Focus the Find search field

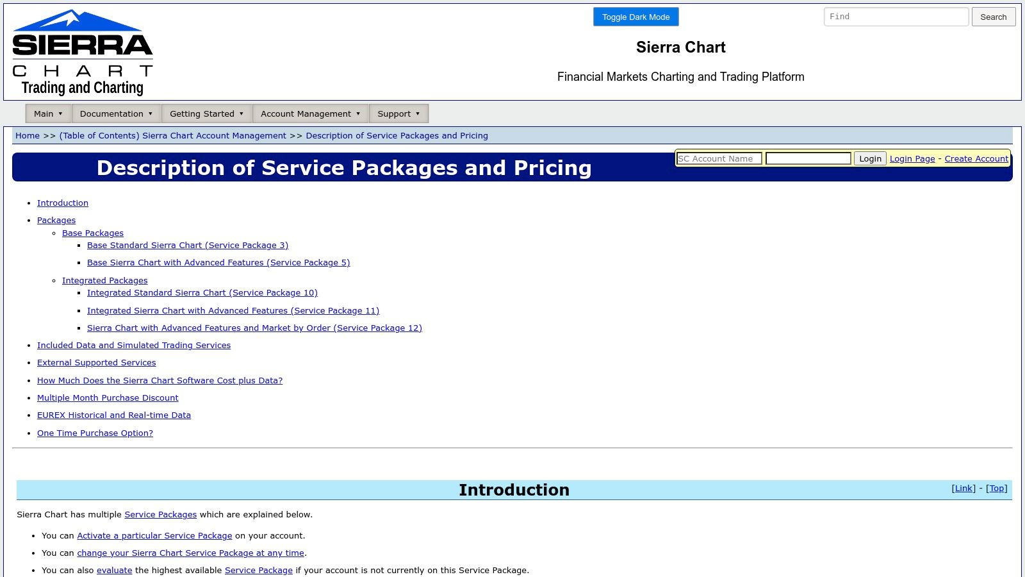pyautogui.click(x=896, y=17)
